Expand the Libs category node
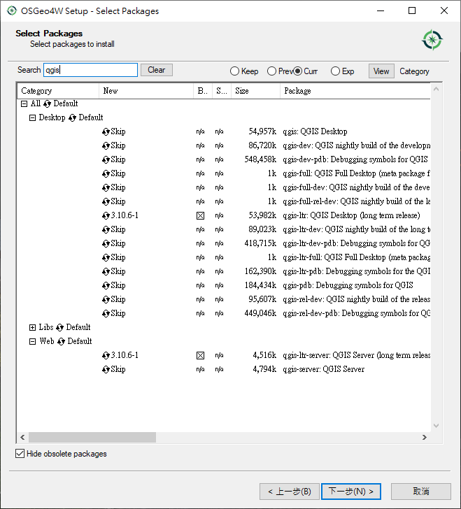The width and height of the screenshot is (461, 509). [x=32, y=327]
